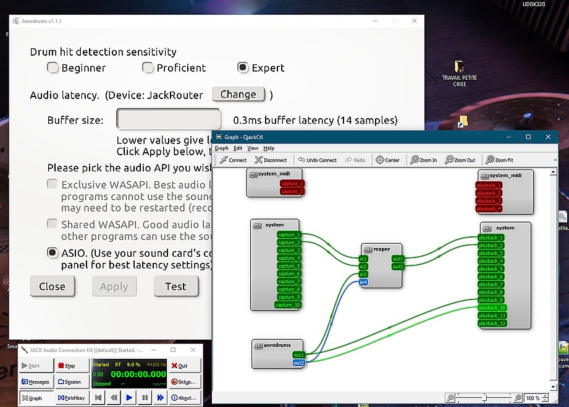569x407 pixels.
Task: Click zoom-out magnifier beside graph zoom slider
Action: tap(450, 398)
